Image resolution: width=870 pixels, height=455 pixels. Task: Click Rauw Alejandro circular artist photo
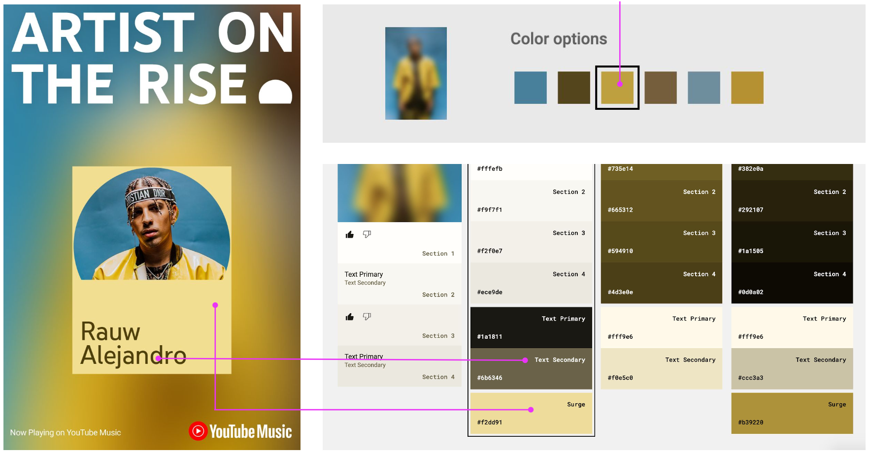click(x=152, y=224)
